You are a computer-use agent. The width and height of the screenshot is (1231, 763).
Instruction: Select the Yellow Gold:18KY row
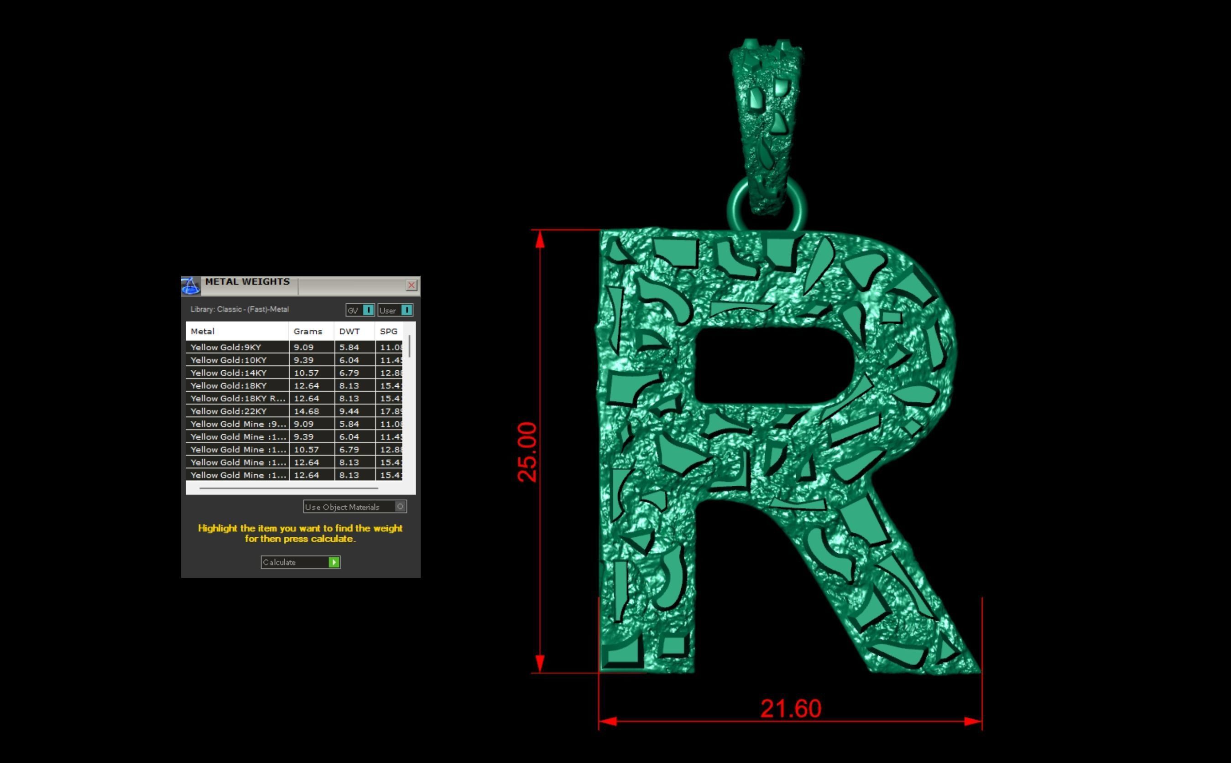pos(294,385)
